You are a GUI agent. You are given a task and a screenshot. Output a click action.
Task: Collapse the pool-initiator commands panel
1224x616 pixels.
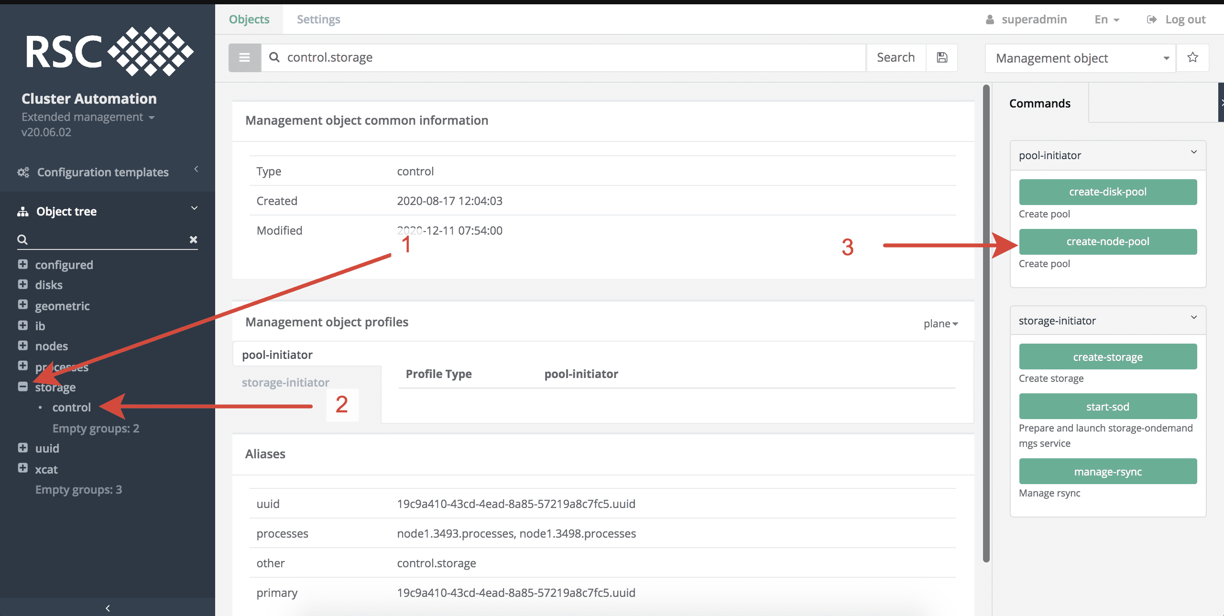[1193, 152]
